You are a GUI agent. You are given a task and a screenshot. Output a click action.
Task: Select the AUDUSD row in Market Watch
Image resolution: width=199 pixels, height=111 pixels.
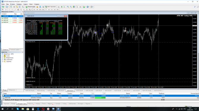pos(12,18)
